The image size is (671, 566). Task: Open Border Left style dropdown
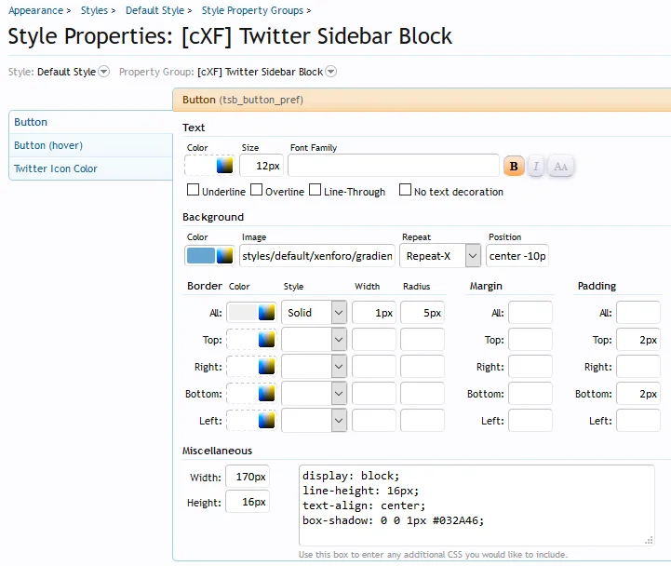315,421
